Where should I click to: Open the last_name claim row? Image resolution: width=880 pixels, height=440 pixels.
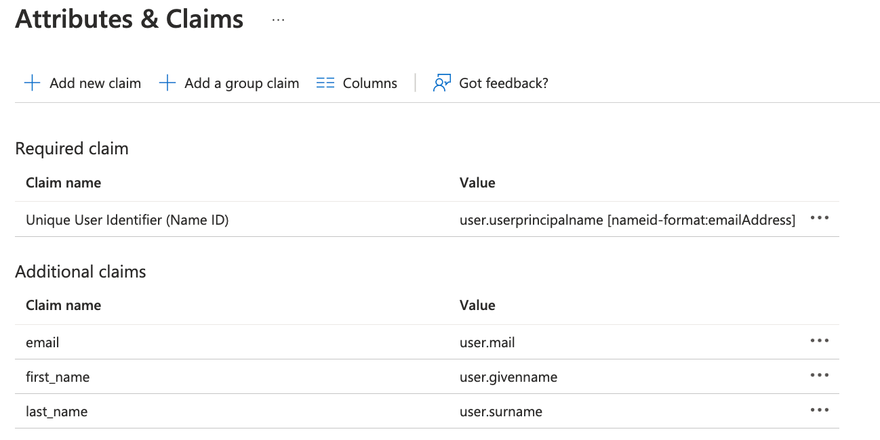click(x=56, y=412)
